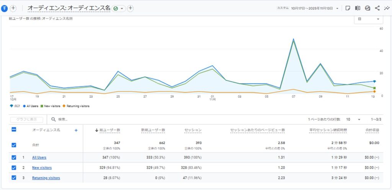Add filter with plus after title
Image resolution: width=392 pixels, height=190 pixels.
click(130, 8)
